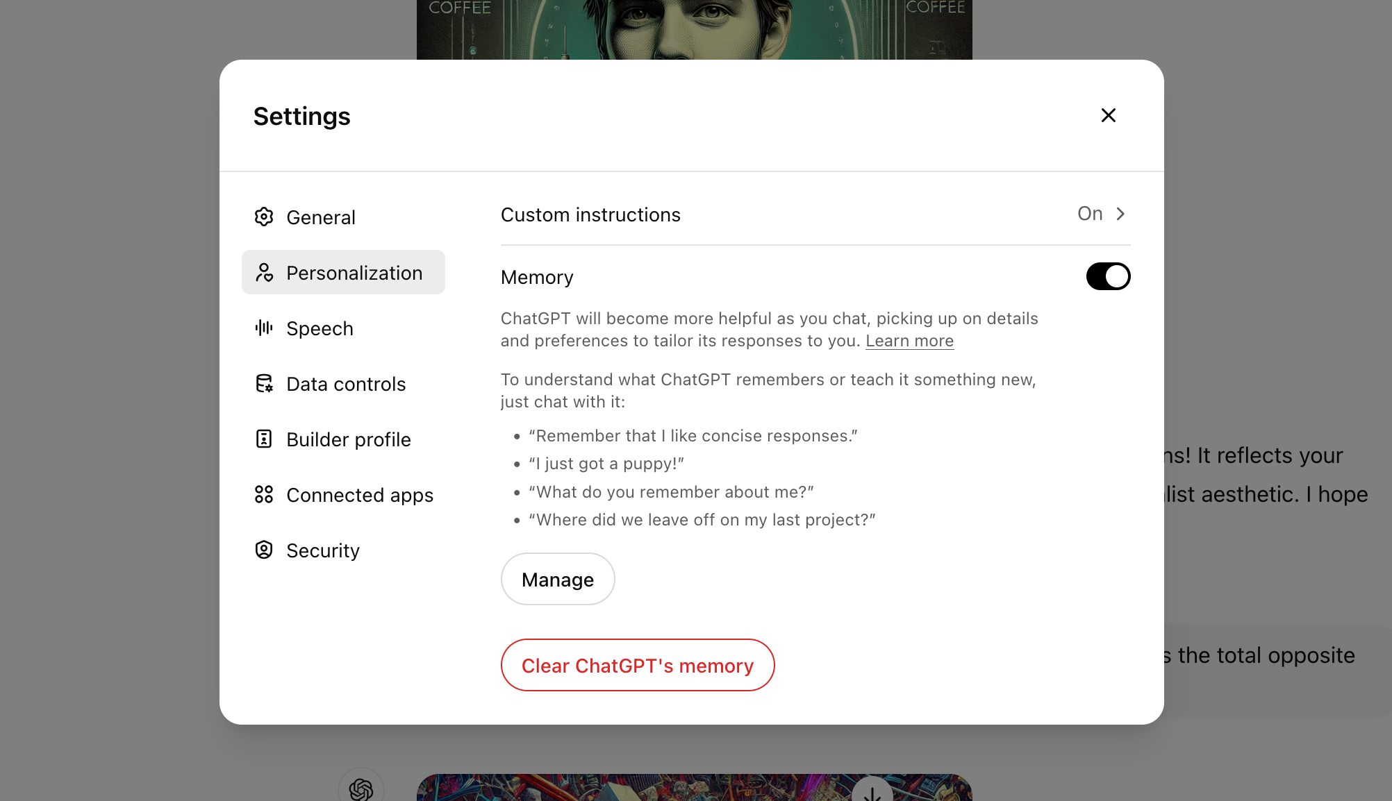
Task: Click Clear ChatGPT's memory button
Action: pyautogui.click(x=638, y=664)
